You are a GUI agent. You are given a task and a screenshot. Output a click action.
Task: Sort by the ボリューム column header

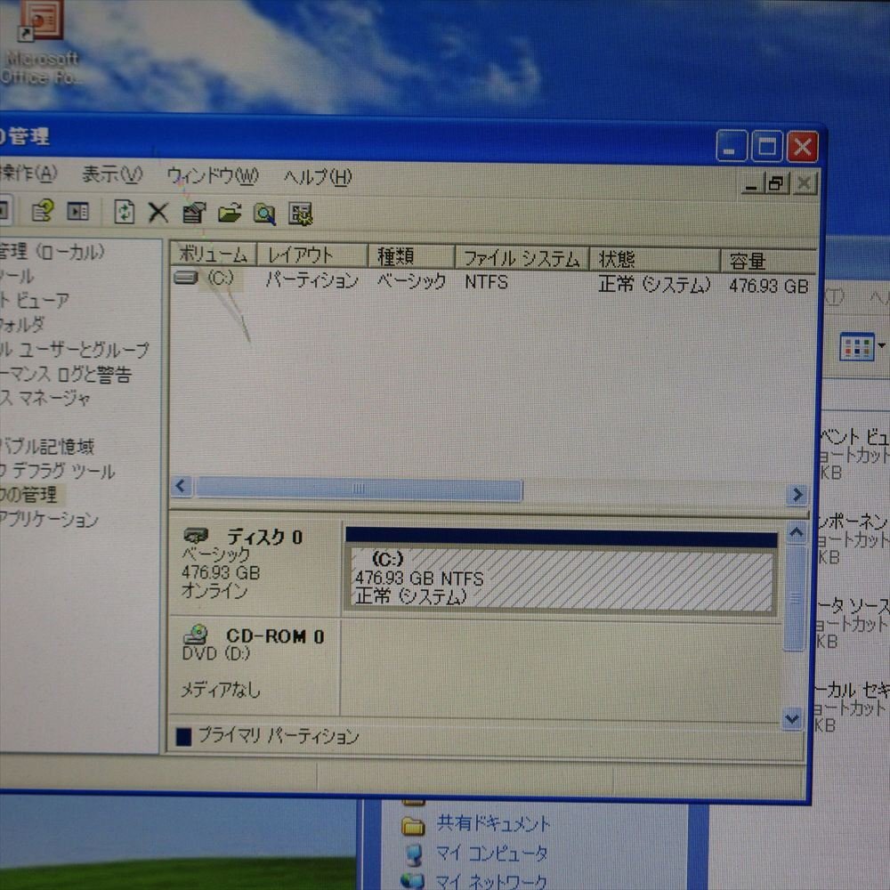point(214,254)
